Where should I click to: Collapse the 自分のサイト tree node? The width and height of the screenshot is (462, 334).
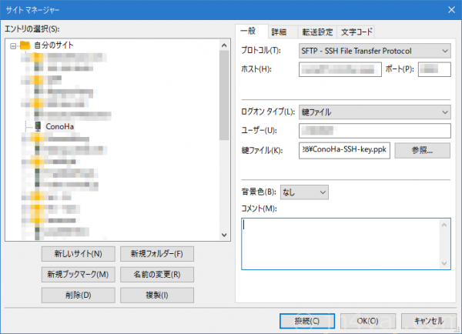pos(13,45)
